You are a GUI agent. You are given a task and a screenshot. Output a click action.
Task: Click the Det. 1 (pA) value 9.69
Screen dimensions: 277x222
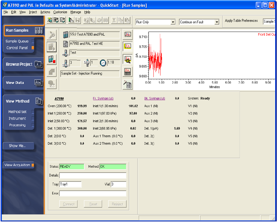tap(177, 128)
